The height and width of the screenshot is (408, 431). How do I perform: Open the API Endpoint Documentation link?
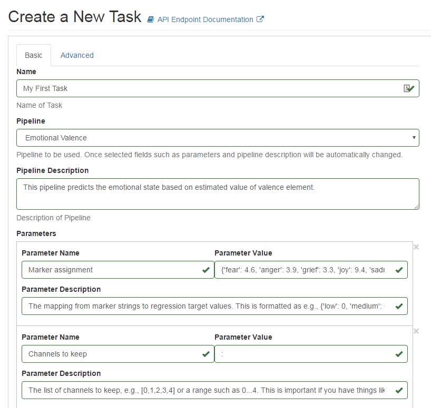click(205, 19)
